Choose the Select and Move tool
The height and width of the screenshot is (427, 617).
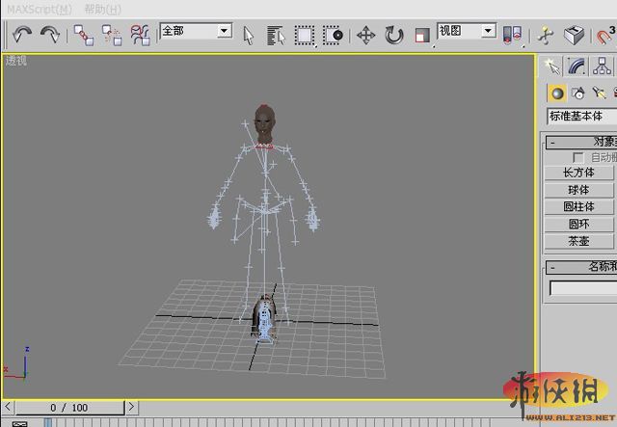pyautogui.click(x=365, y=35)
